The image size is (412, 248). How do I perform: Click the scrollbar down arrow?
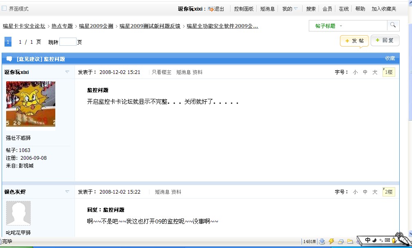pyautogui.click(x=410, y=234)
